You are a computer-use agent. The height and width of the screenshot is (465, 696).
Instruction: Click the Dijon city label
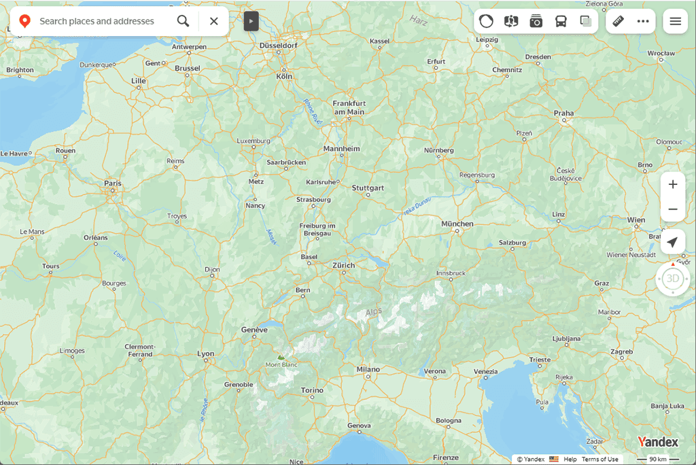click(x=212, y=270)
